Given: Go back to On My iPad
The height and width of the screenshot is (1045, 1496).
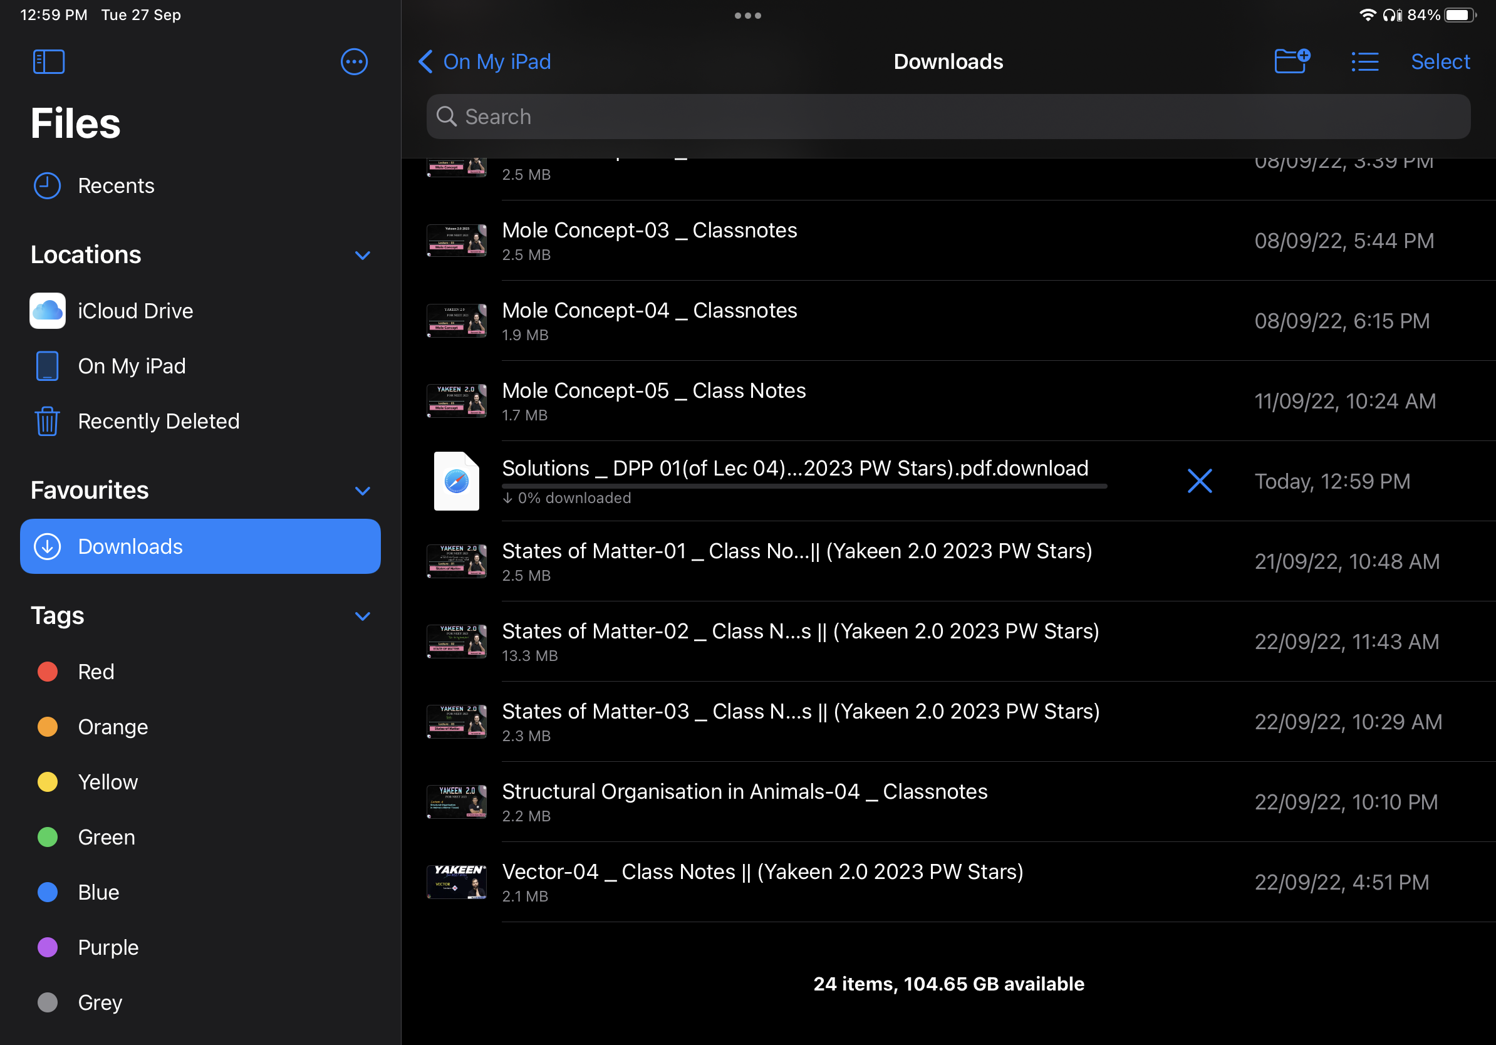Looking at the screenshot, I should pyautogui.click(x=484, y=62).
